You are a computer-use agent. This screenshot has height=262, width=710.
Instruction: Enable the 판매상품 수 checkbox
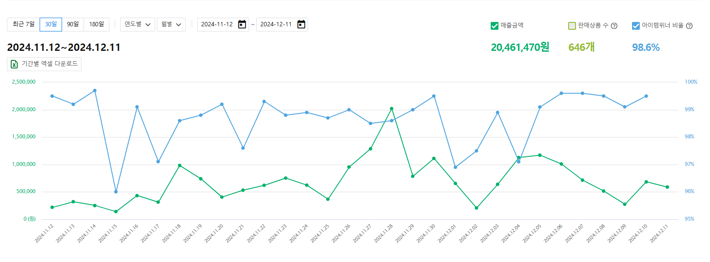pyautogui.click(x=572, y=26)
